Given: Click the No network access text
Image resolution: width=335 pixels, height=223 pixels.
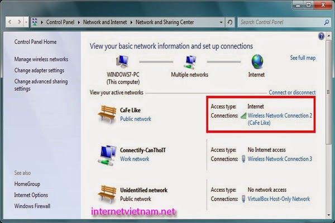Looking at the screenshot, I should coord(267,190).
